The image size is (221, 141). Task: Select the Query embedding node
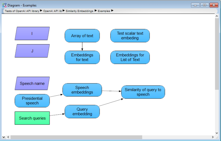[82, 111]
